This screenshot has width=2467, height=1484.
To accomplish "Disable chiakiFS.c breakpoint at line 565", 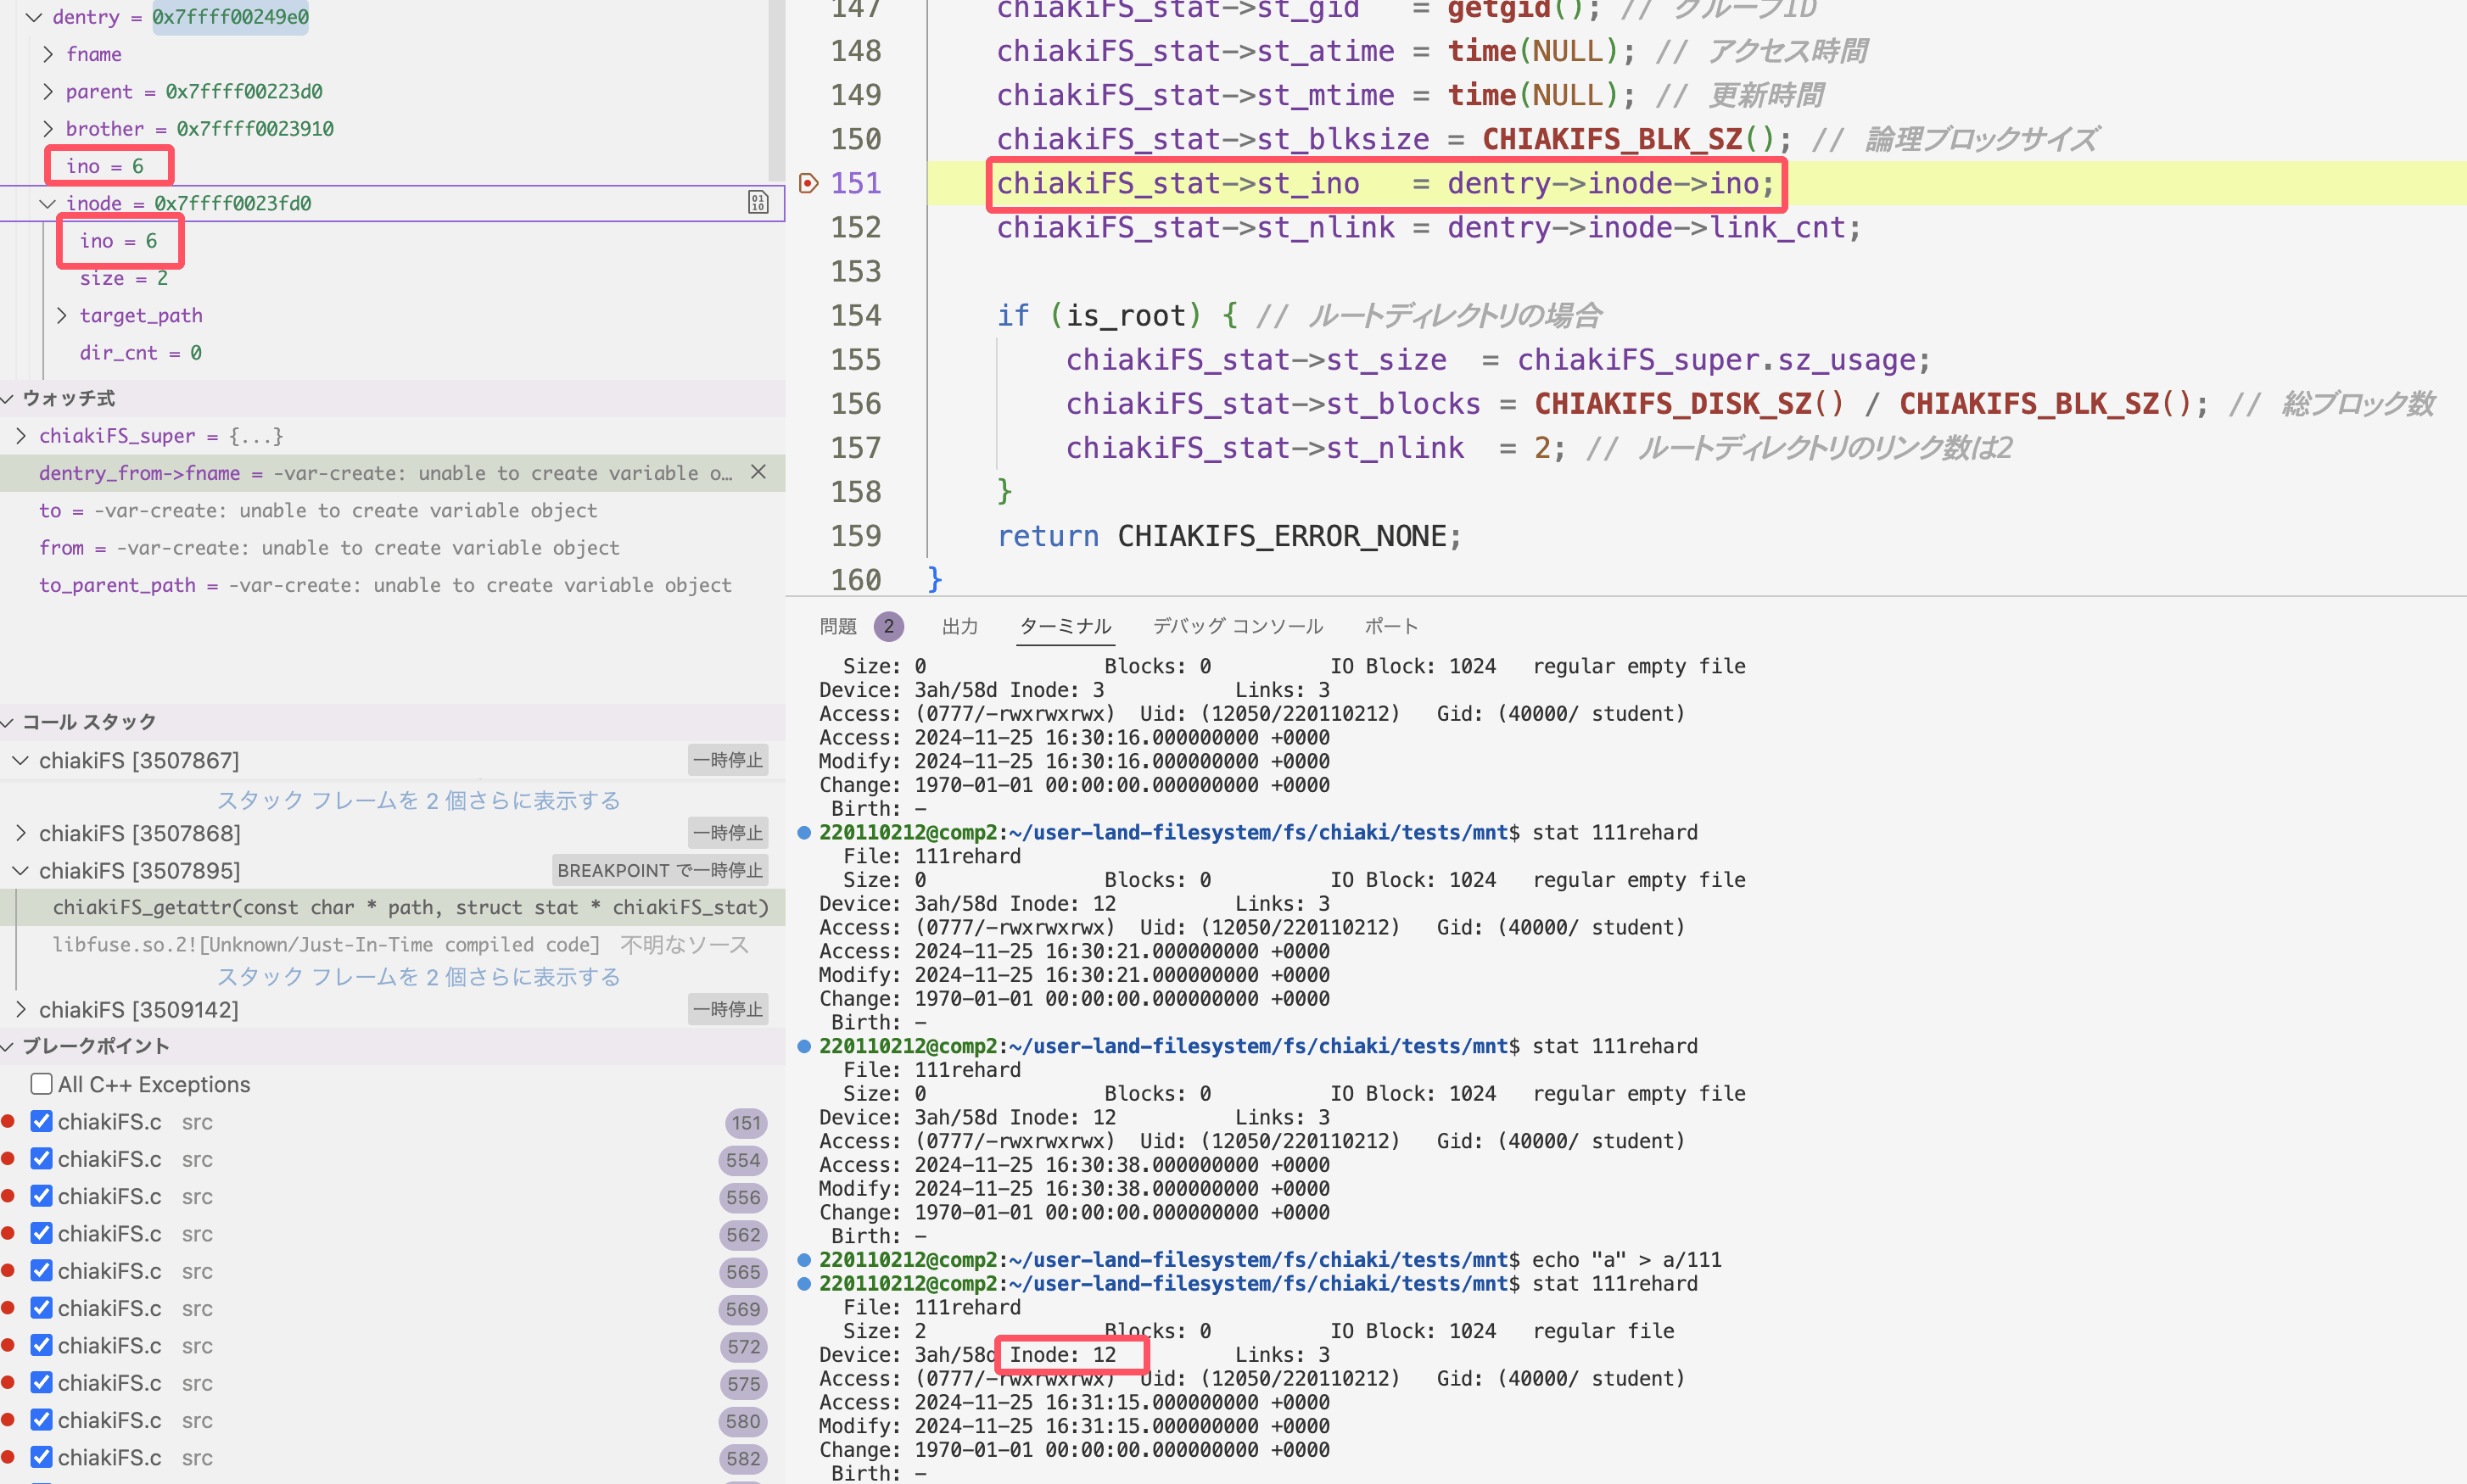I will tap(41, 1271).
